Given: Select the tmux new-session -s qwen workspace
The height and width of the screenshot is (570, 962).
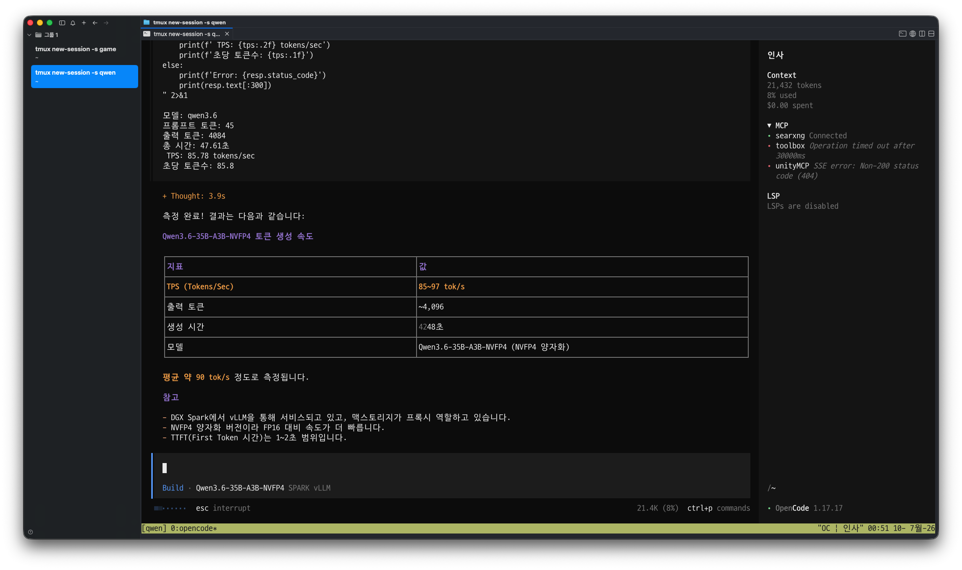Looking at the screenshot, I should coord(84,76).
